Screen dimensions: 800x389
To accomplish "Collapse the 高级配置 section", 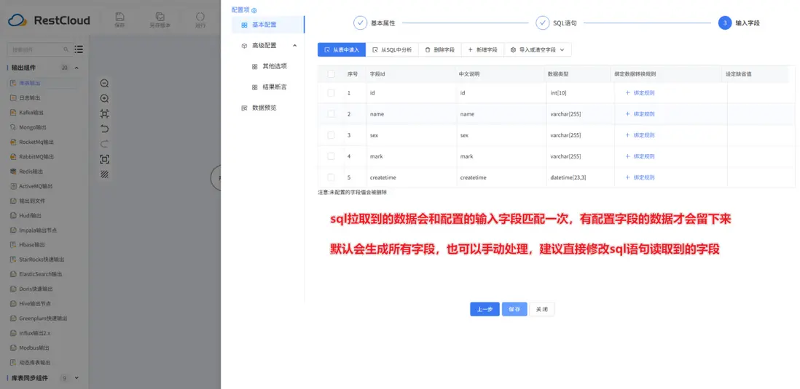I will pos(294,45).
